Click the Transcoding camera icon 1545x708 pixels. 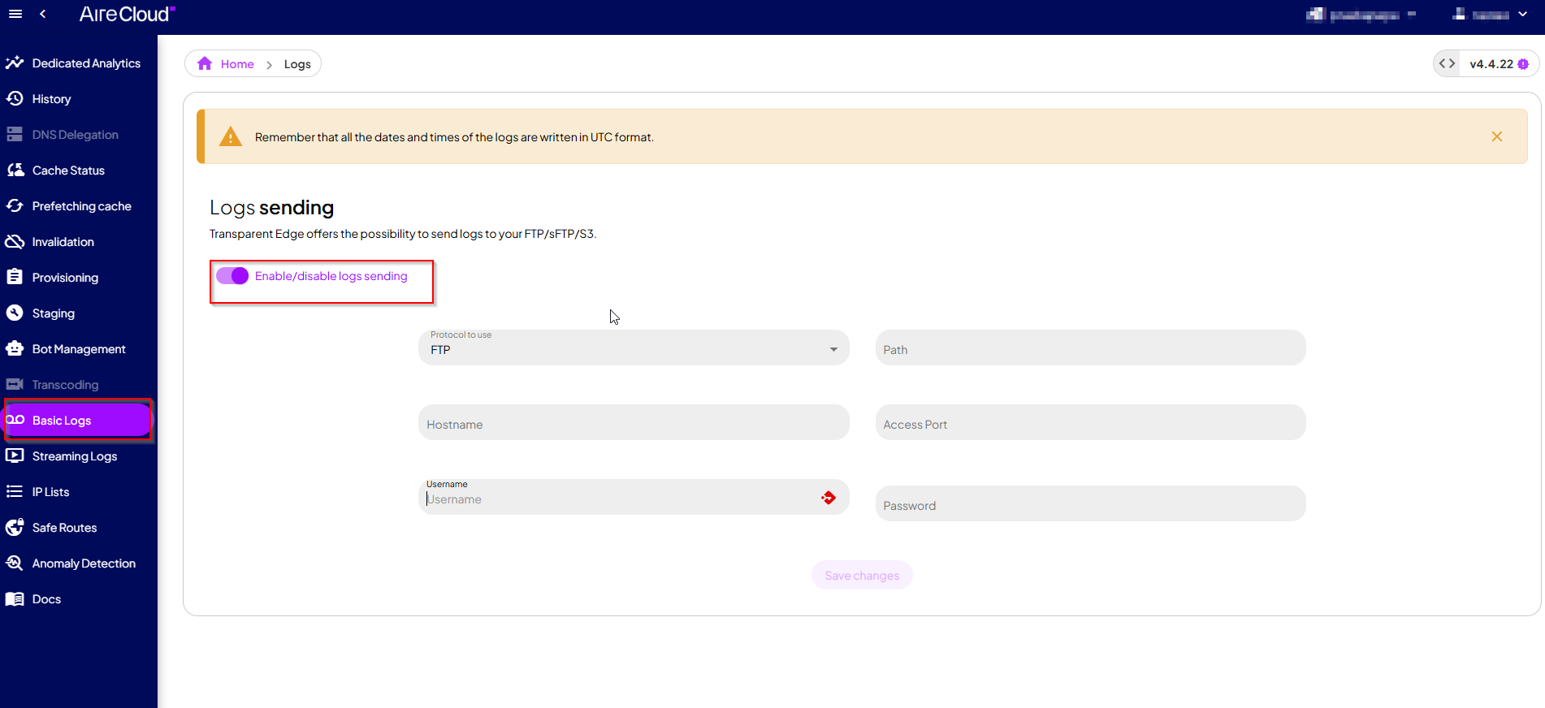[15, 384]
